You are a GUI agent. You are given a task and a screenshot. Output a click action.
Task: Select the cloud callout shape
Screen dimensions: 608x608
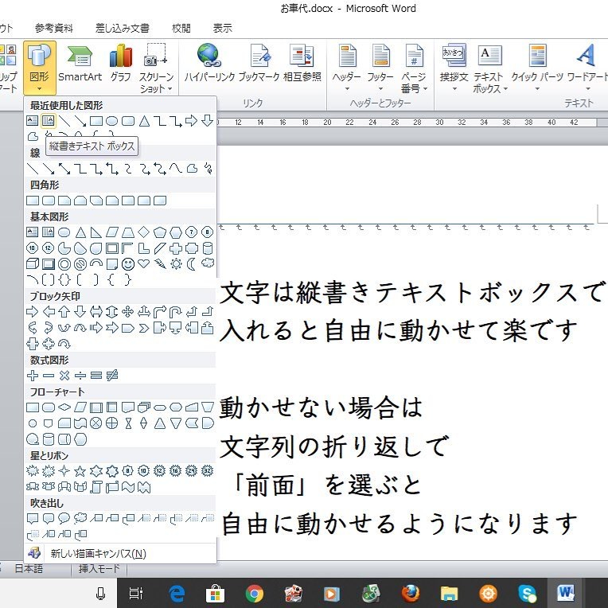pos(80,518)
